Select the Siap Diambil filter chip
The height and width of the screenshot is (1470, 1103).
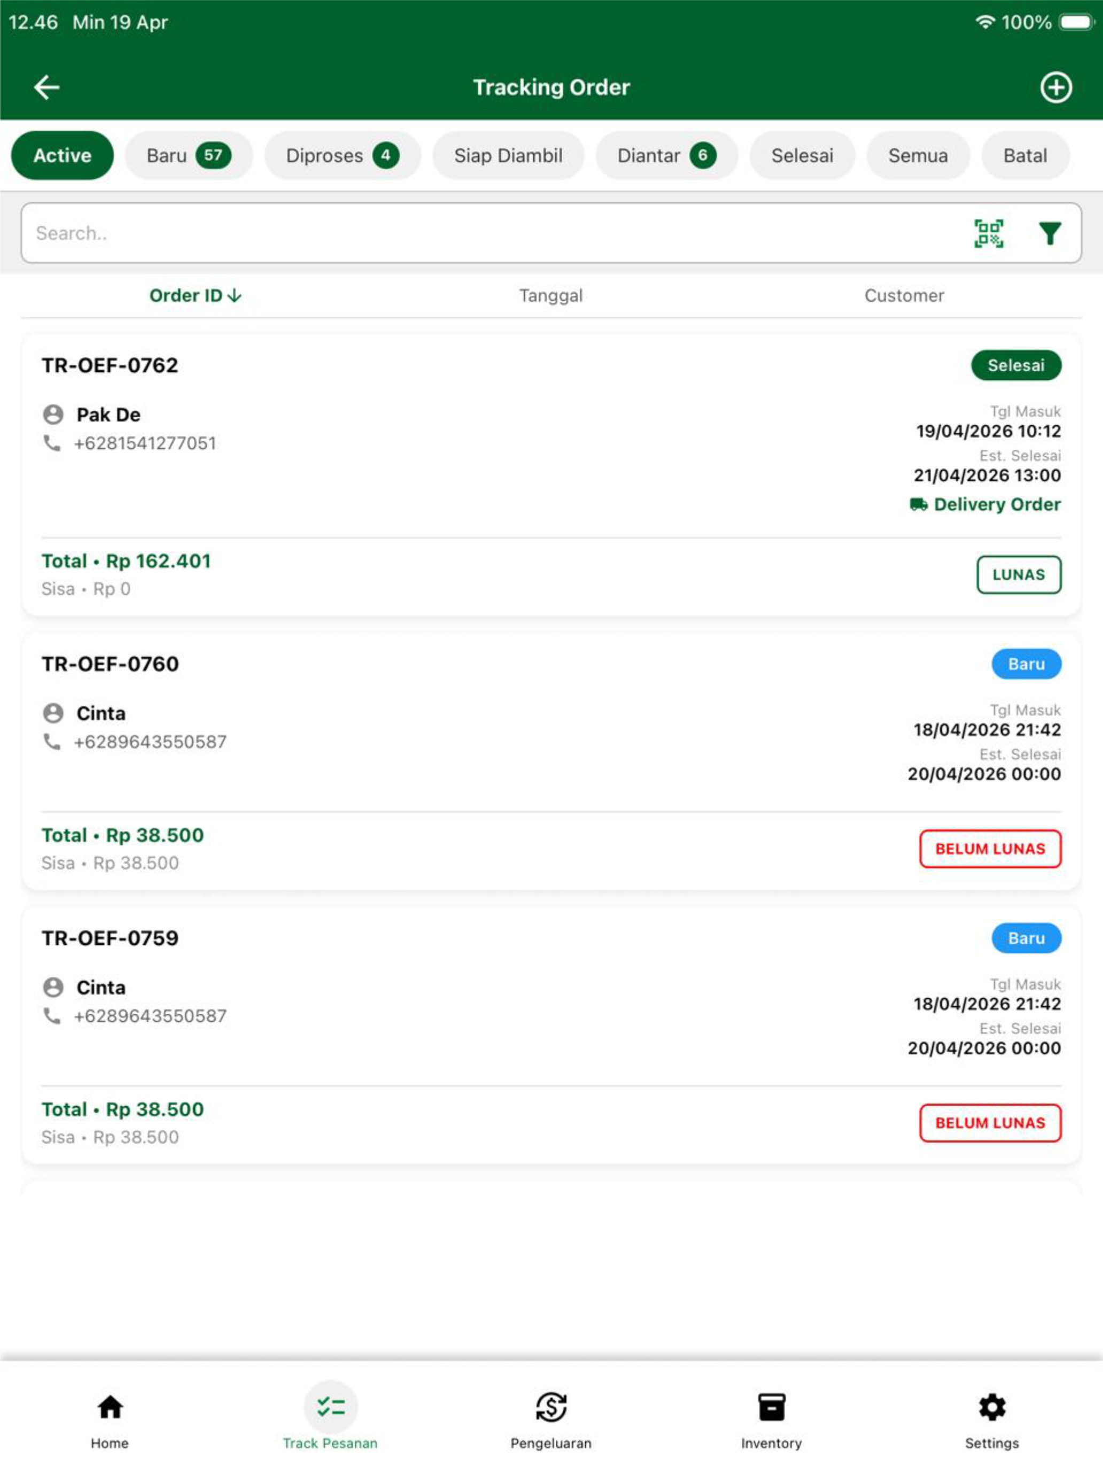click(509, 155)
